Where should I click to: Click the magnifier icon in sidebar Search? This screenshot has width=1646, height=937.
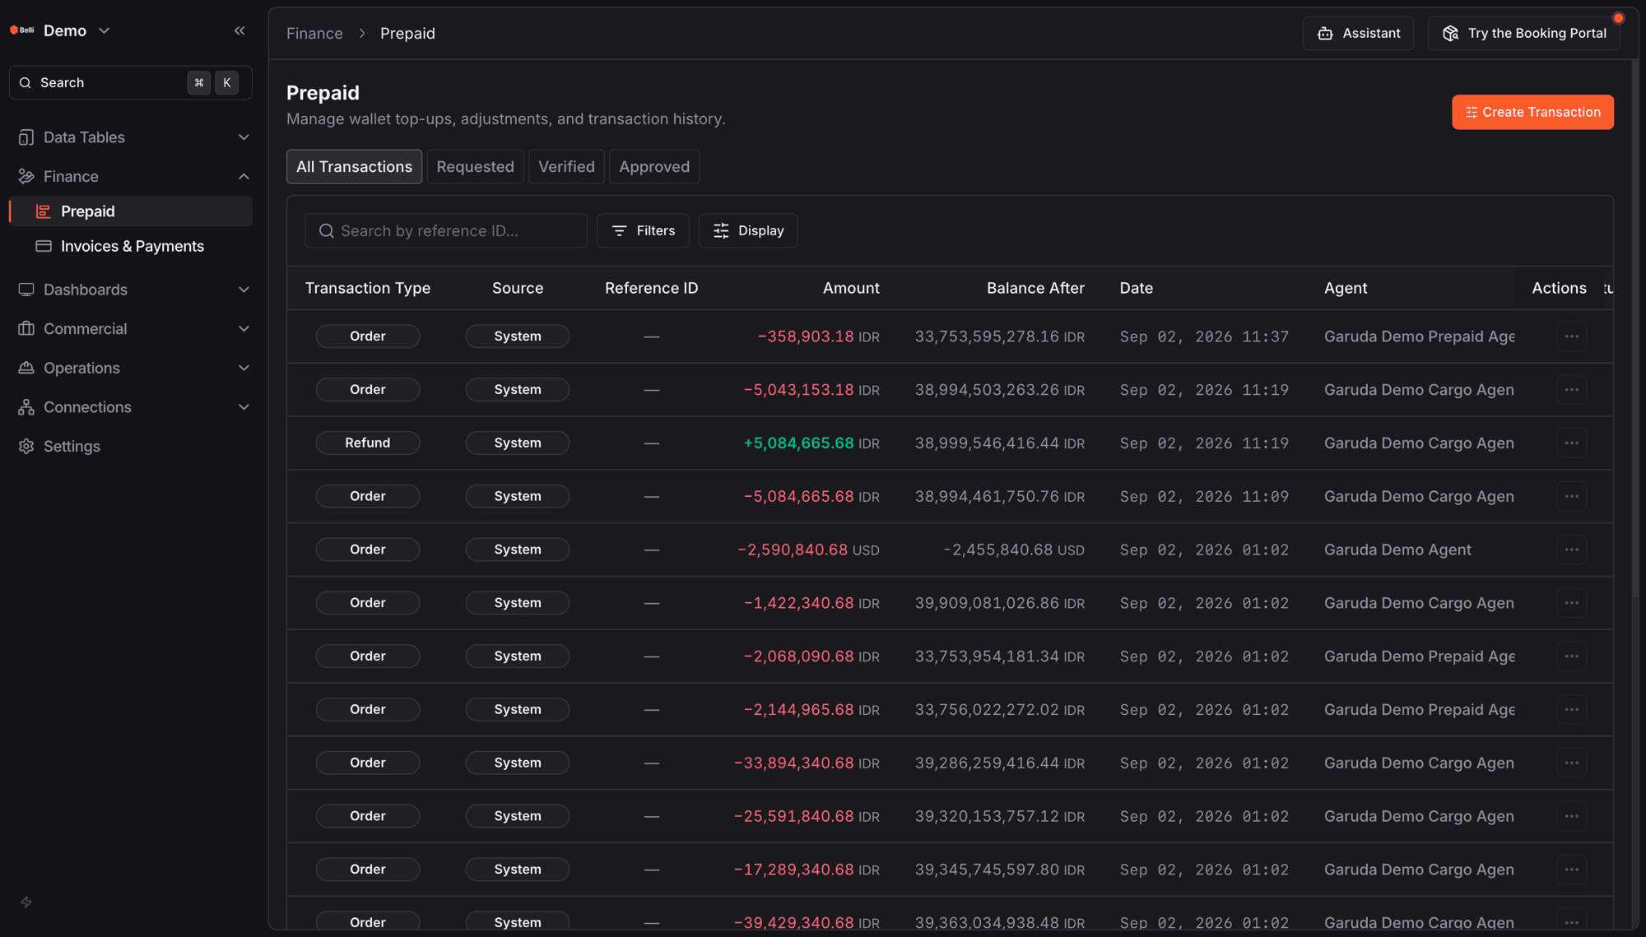26,83
